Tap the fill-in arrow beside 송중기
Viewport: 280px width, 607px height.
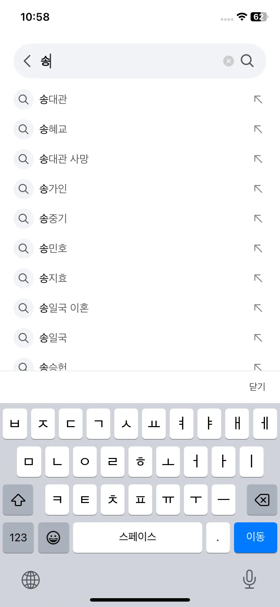click(x=258, y=218)
